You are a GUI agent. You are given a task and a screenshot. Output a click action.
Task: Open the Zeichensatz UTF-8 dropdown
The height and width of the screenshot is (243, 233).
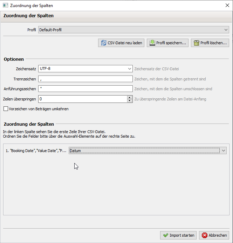pyautogui.click(x=85, y=69)
